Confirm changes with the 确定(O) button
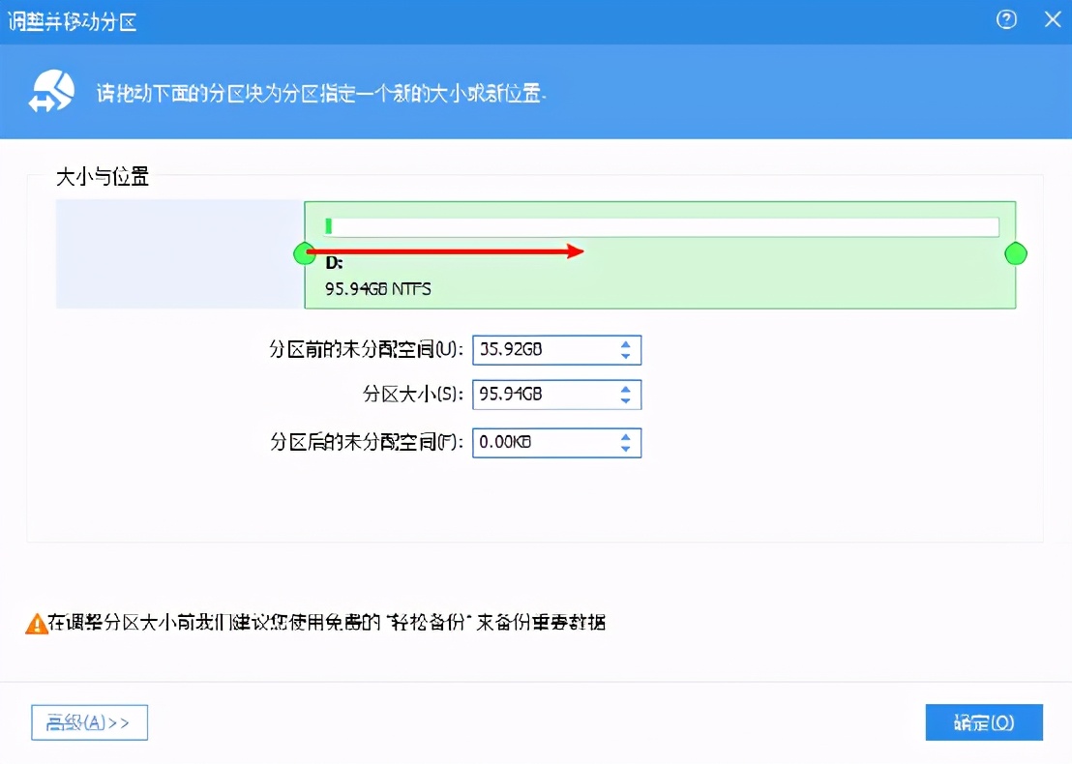The image size is (1072, 764). (x=984, y=722)
